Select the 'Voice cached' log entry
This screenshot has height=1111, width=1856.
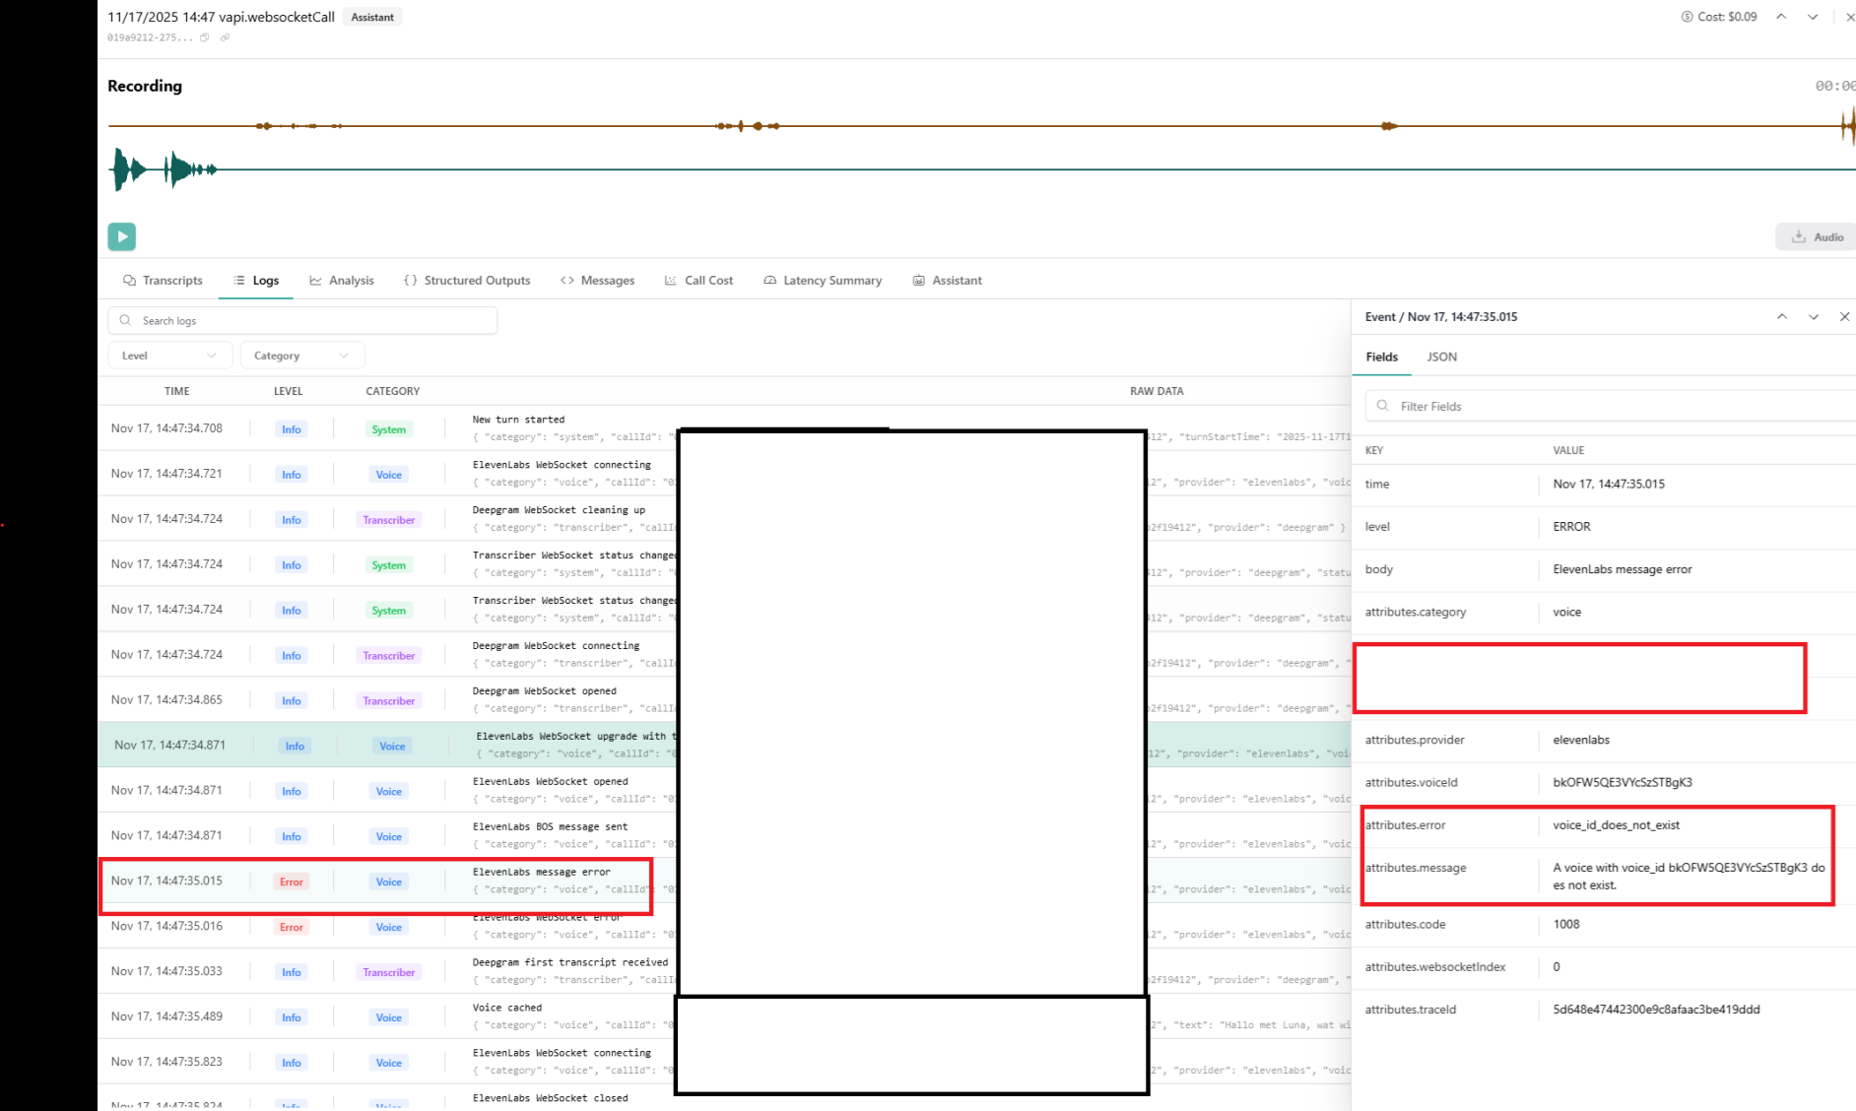point(724,1017)
